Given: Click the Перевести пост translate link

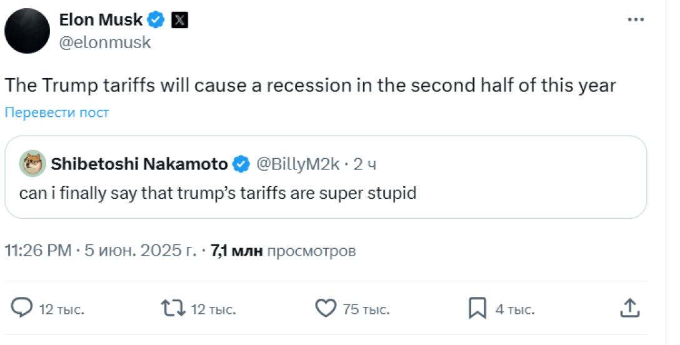Looking at the screenshot, I should pos(57,112).
